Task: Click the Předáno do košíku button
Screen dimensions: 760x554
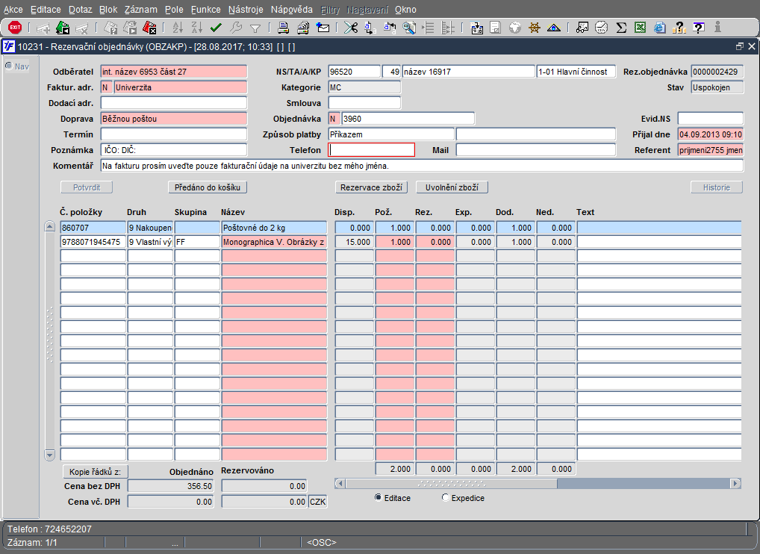Action: pos(208,187)
